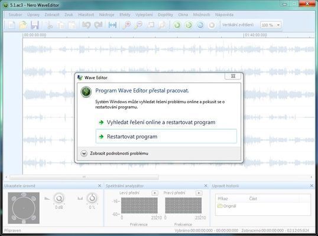Maximize the Nero WaveEditor window
The image size is (318, 236).
coord(294,4)
